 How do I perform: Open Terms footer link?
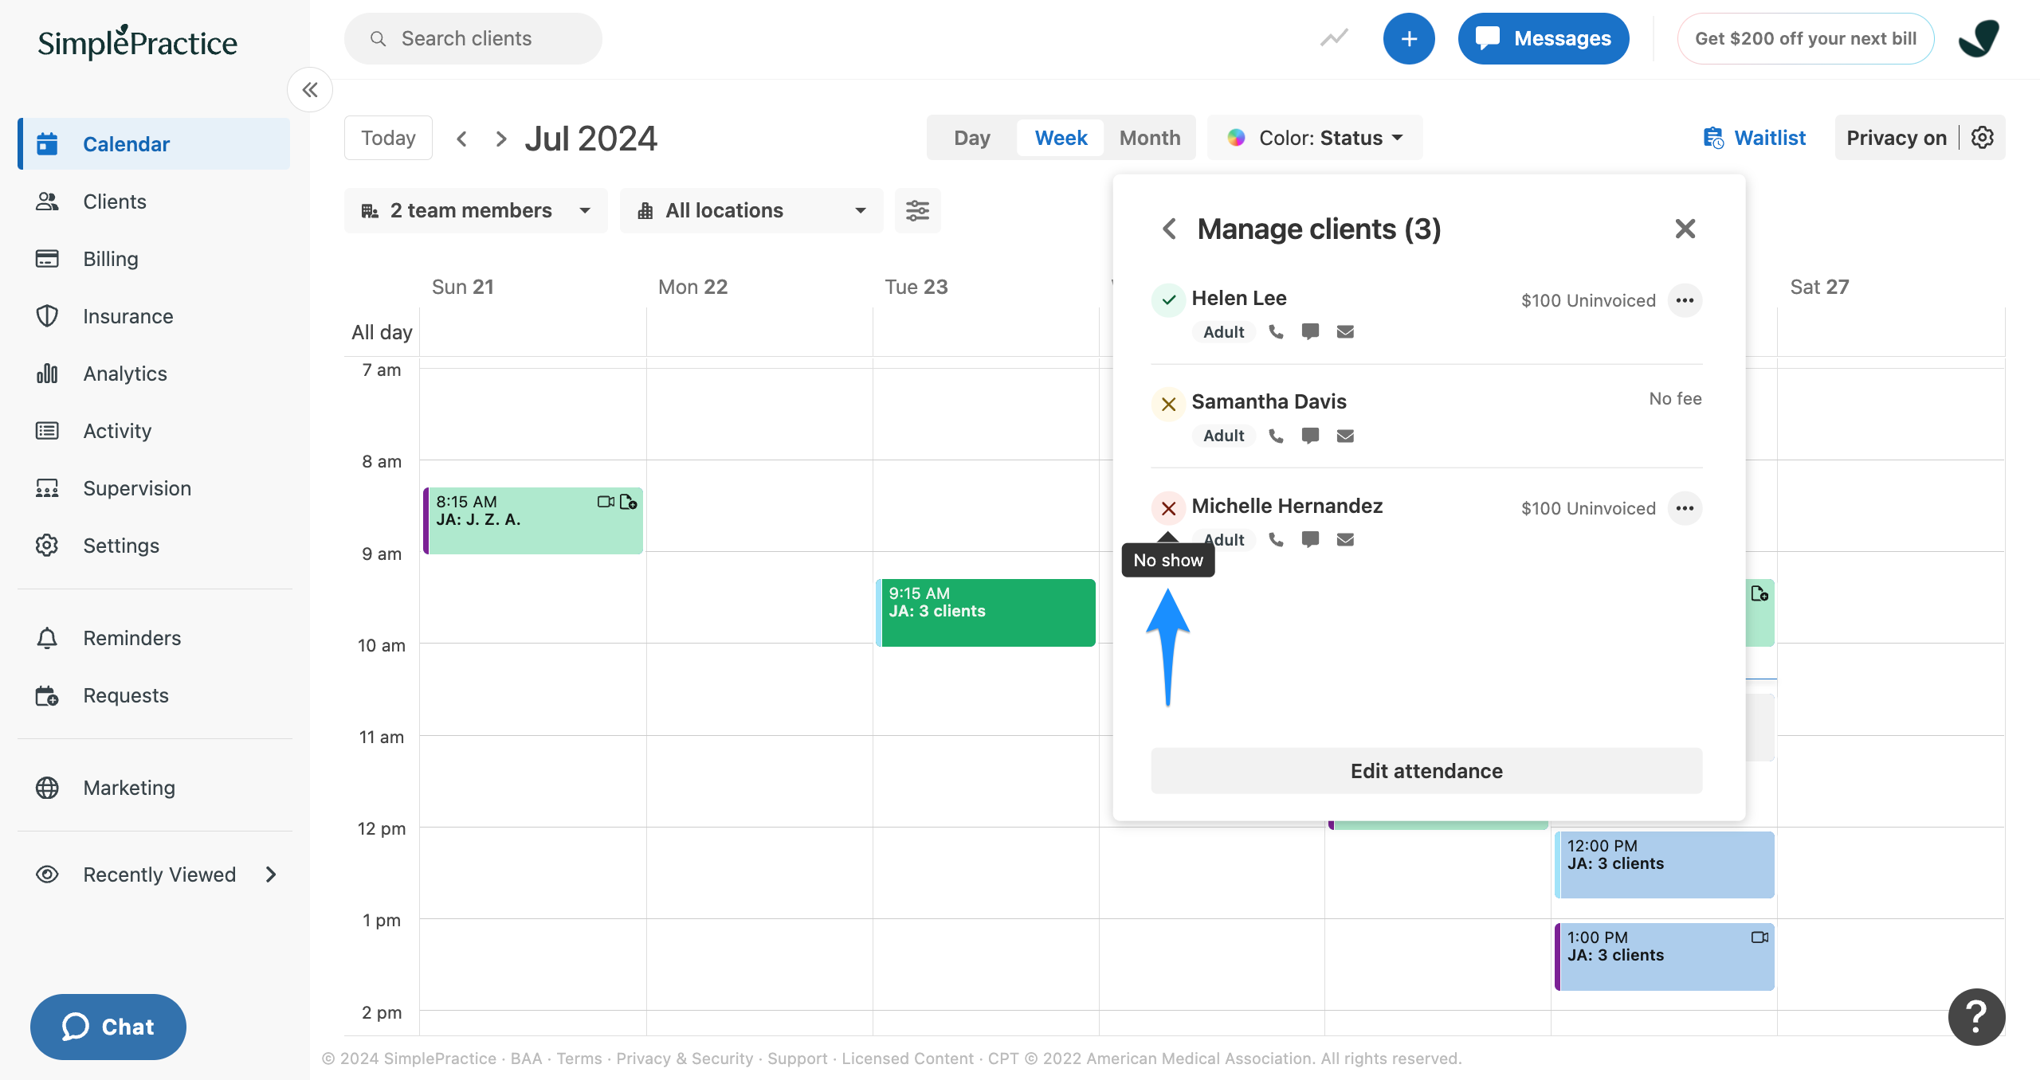click(x=579, y=1058)
